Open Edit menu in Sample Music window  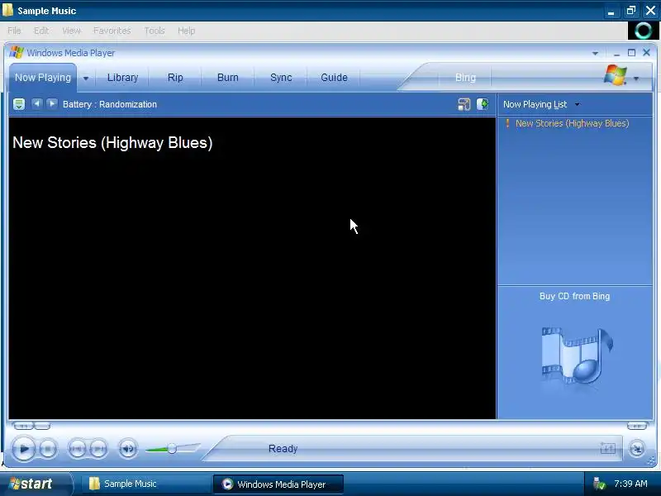[x=40, y=31]
